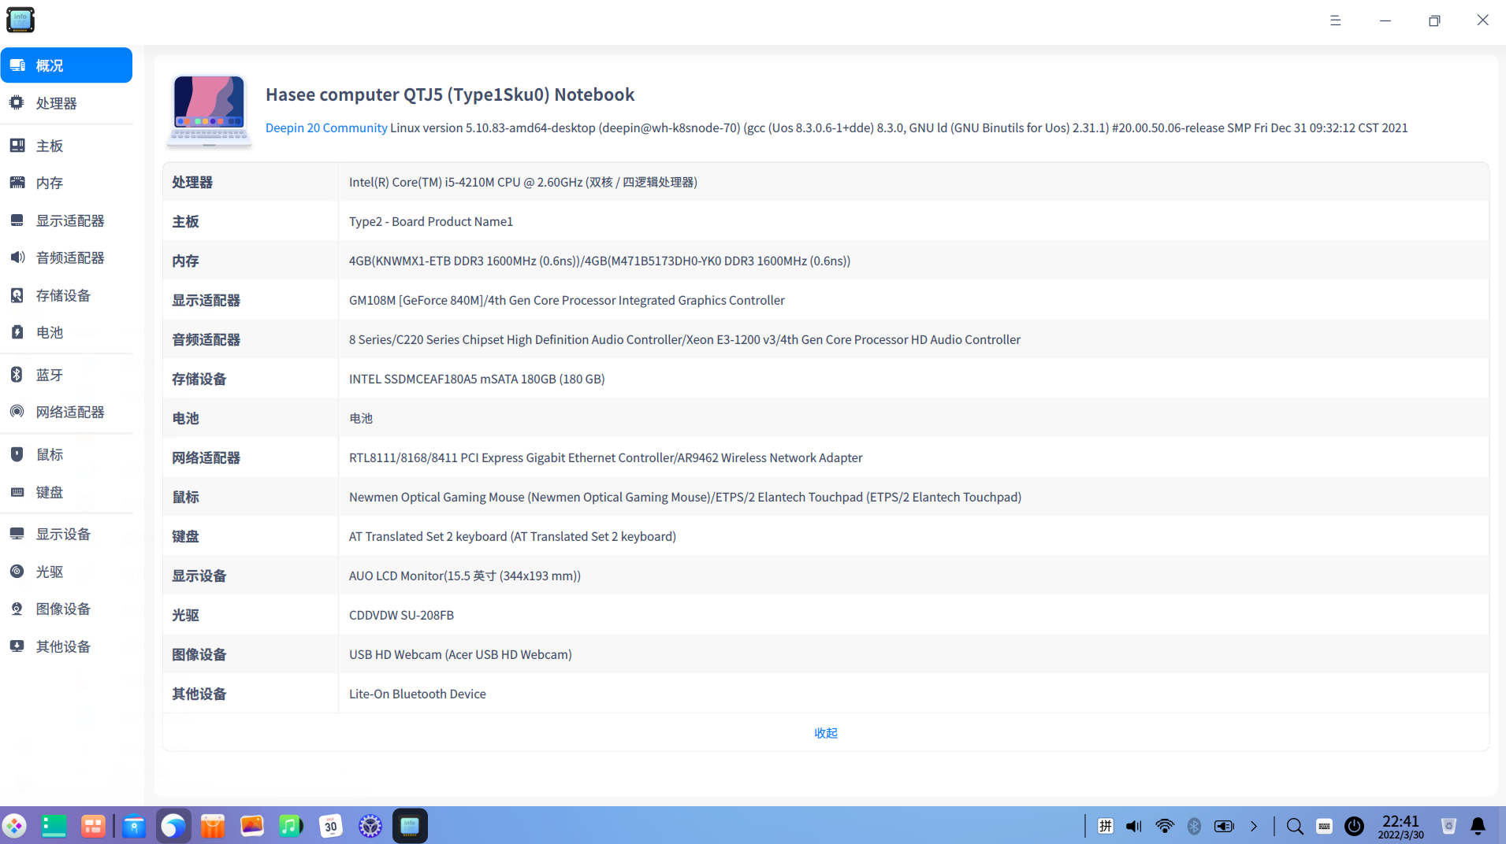
Task: Open the 音频适配器 audio adapter sidebar page
Action: click(66, 257)
